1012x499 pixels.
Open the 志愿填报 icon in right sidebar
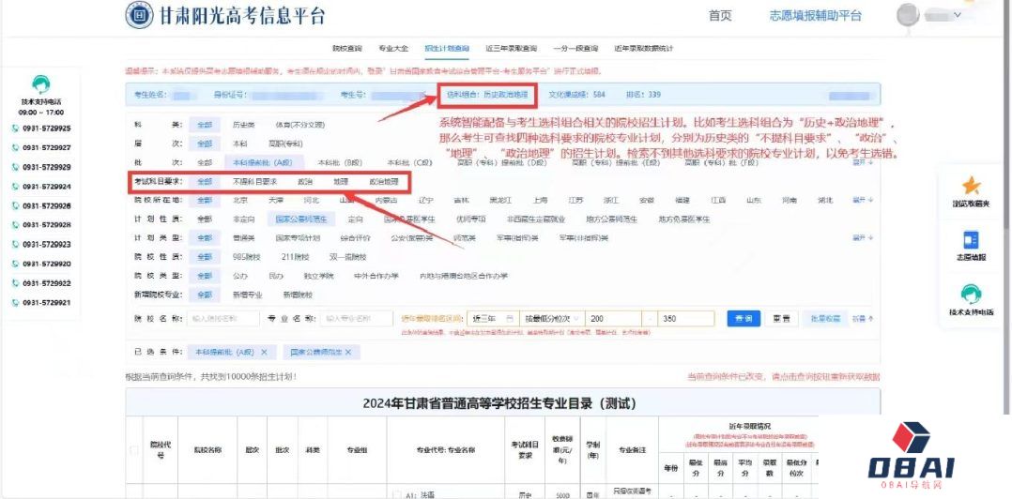click(x=972, y=240)
